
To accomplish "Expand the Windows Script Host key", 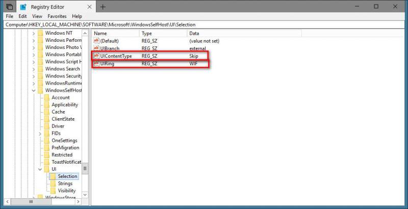I will click(x=34, y=62).
